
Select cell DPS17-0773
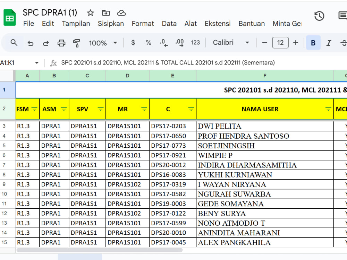click(173, 146)
